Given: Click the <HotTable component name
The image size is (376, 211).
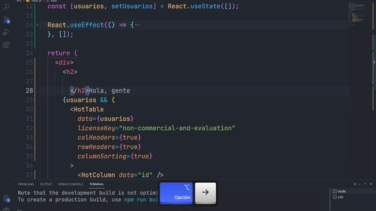Looking at the screenshot, I should coord(87,110).
